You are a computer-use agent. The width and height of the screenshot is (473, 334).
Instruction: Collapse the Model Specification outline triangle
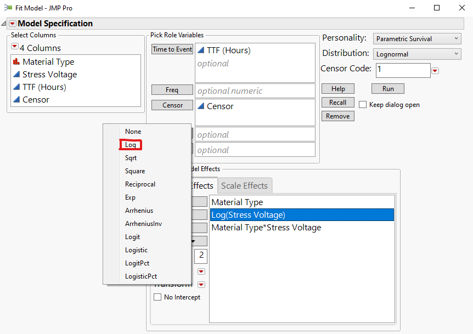click(4, 24)
